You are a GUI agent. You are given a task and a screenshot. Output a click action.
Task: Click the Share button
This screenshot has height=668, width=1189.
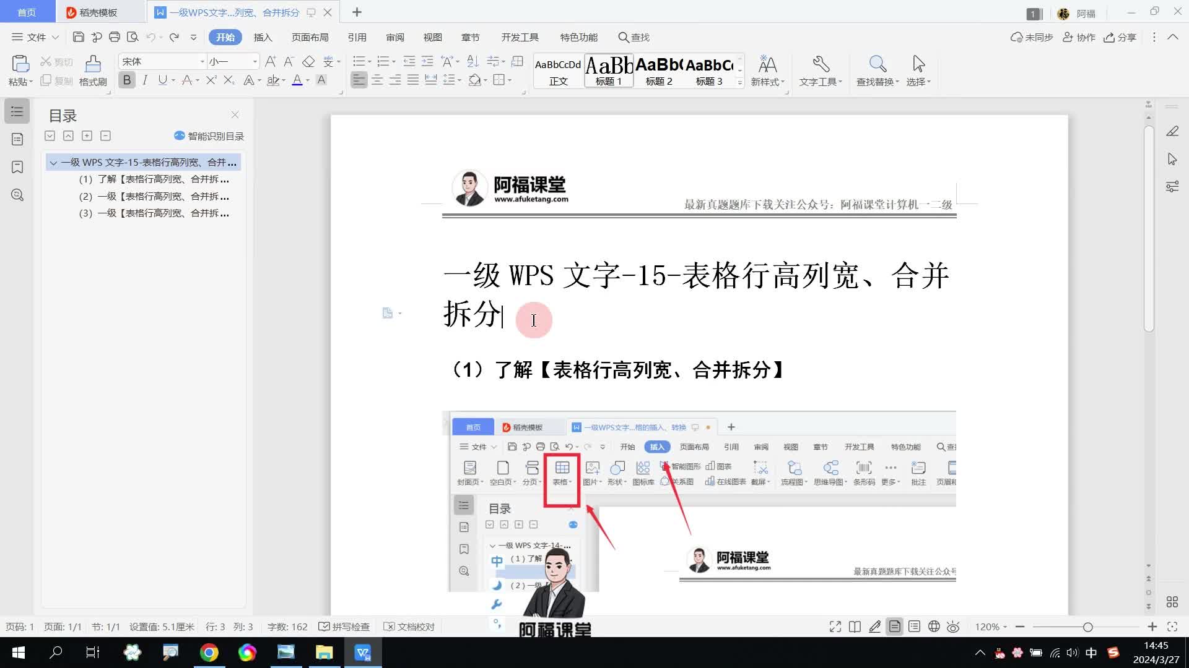pyautogui.click(x=1120, y=37)
